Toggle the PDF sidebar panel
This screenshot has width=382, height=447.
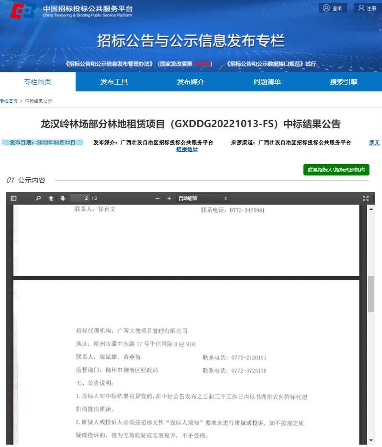(14, 198)
